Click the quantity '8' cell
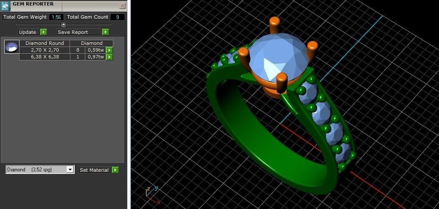This screenshot has width=439, height=209. point(78,50)
